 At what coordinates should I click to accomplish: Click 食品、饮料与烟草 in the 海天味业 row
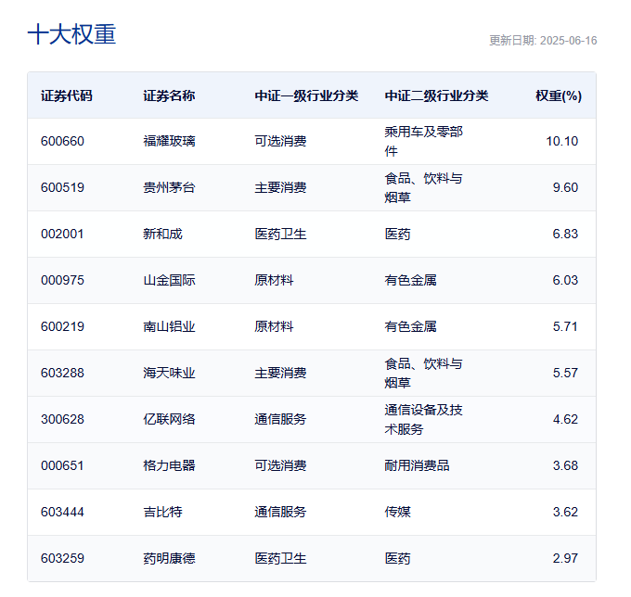(423, 373)
